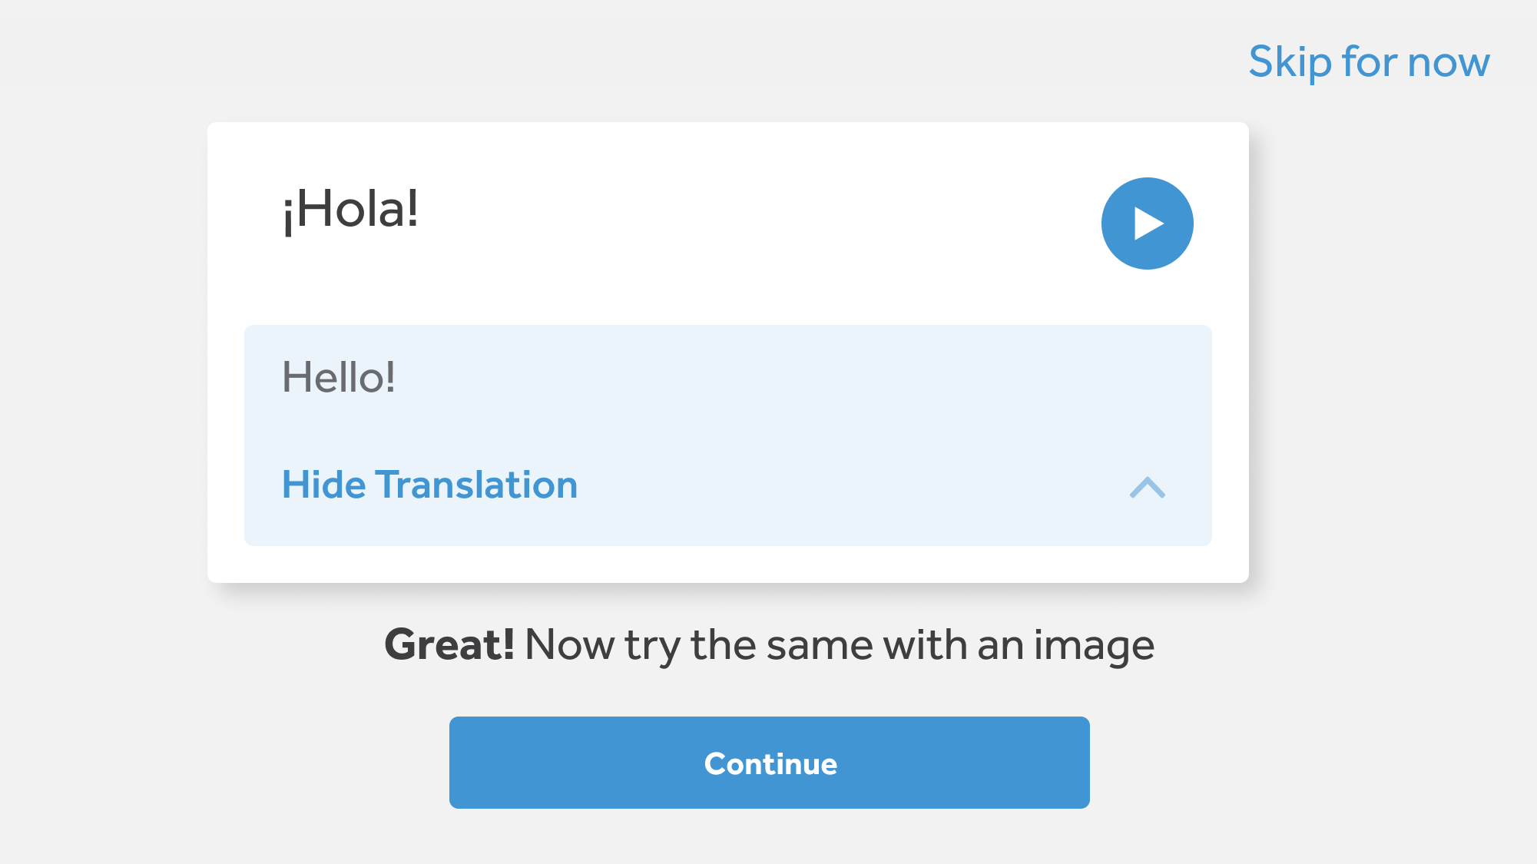The width and height of the screenshot is (1537, 864).
Task: Select the Spanish phrase ¡Hola!
Action: [351, 210]
